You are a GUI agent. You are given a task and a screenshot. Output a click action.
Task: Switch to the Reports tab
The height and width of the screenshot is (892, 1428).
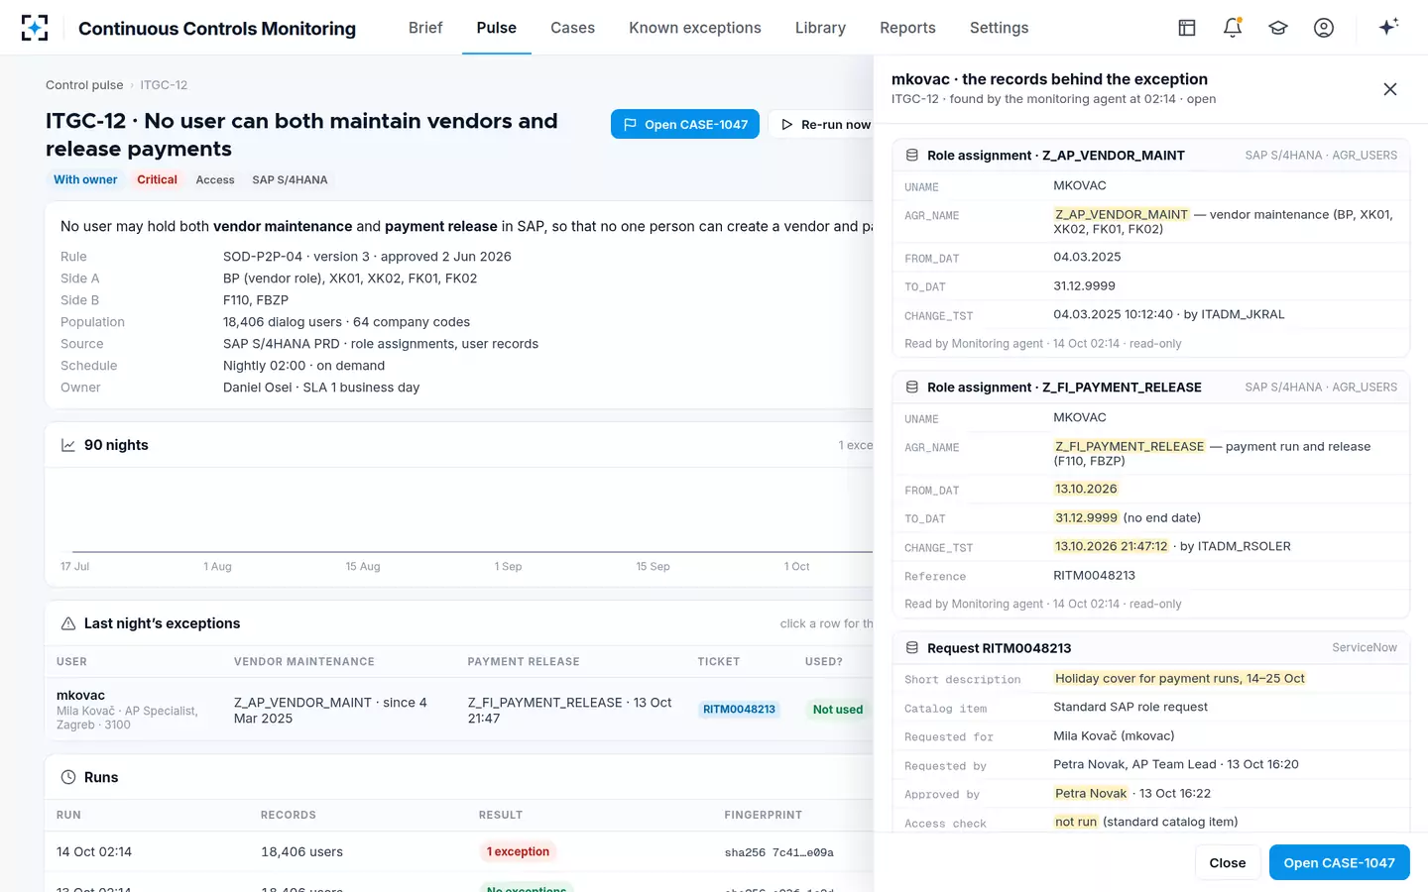tap(907, 28)
